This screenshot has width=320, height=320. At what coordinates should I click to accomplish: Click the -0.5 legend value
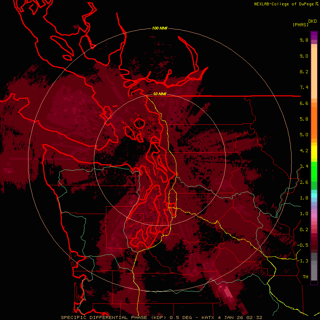[303, 245]
